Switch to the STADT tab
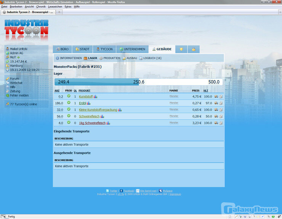Viewport: 282px width, 219px height. [x=82, y=49]
